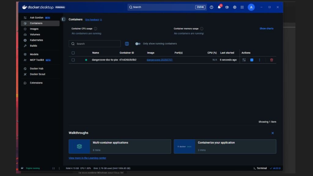
Task: Open the container's three-dot actions menu
Action: pyautogui.click(x=260, y=60)
